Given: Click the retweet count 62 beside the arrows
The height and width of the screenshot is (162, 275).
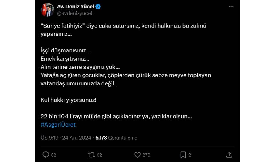Looking at the screenshot, I should pos(99,155).
